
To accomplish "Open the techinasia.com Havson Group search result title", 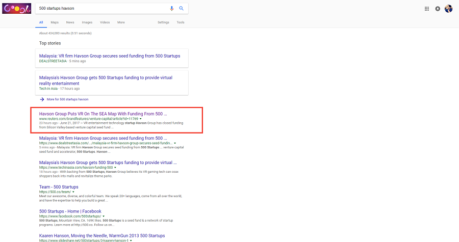I will pos(108,163).
